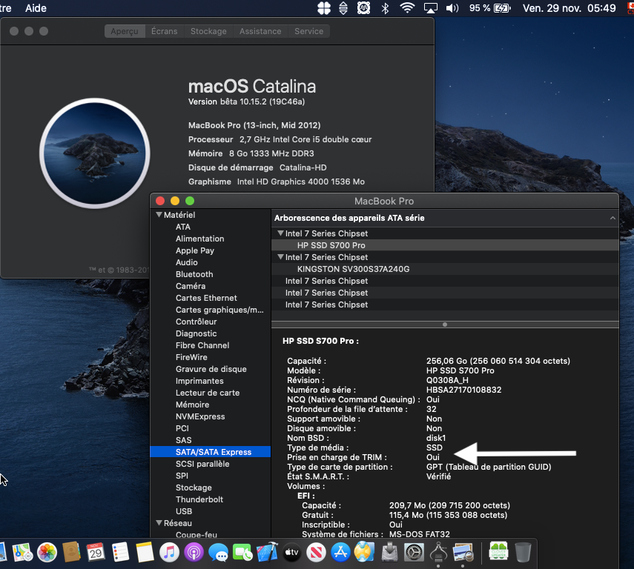634x569 pixels.
Task: Select Cartes graphiques/m… in the sidebar
Action: [219, 310]
